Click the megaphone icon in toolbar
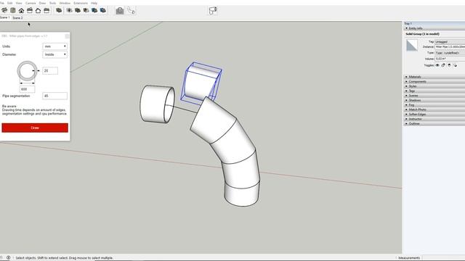Viewport: 465px width, 261px height. [213, 11]
